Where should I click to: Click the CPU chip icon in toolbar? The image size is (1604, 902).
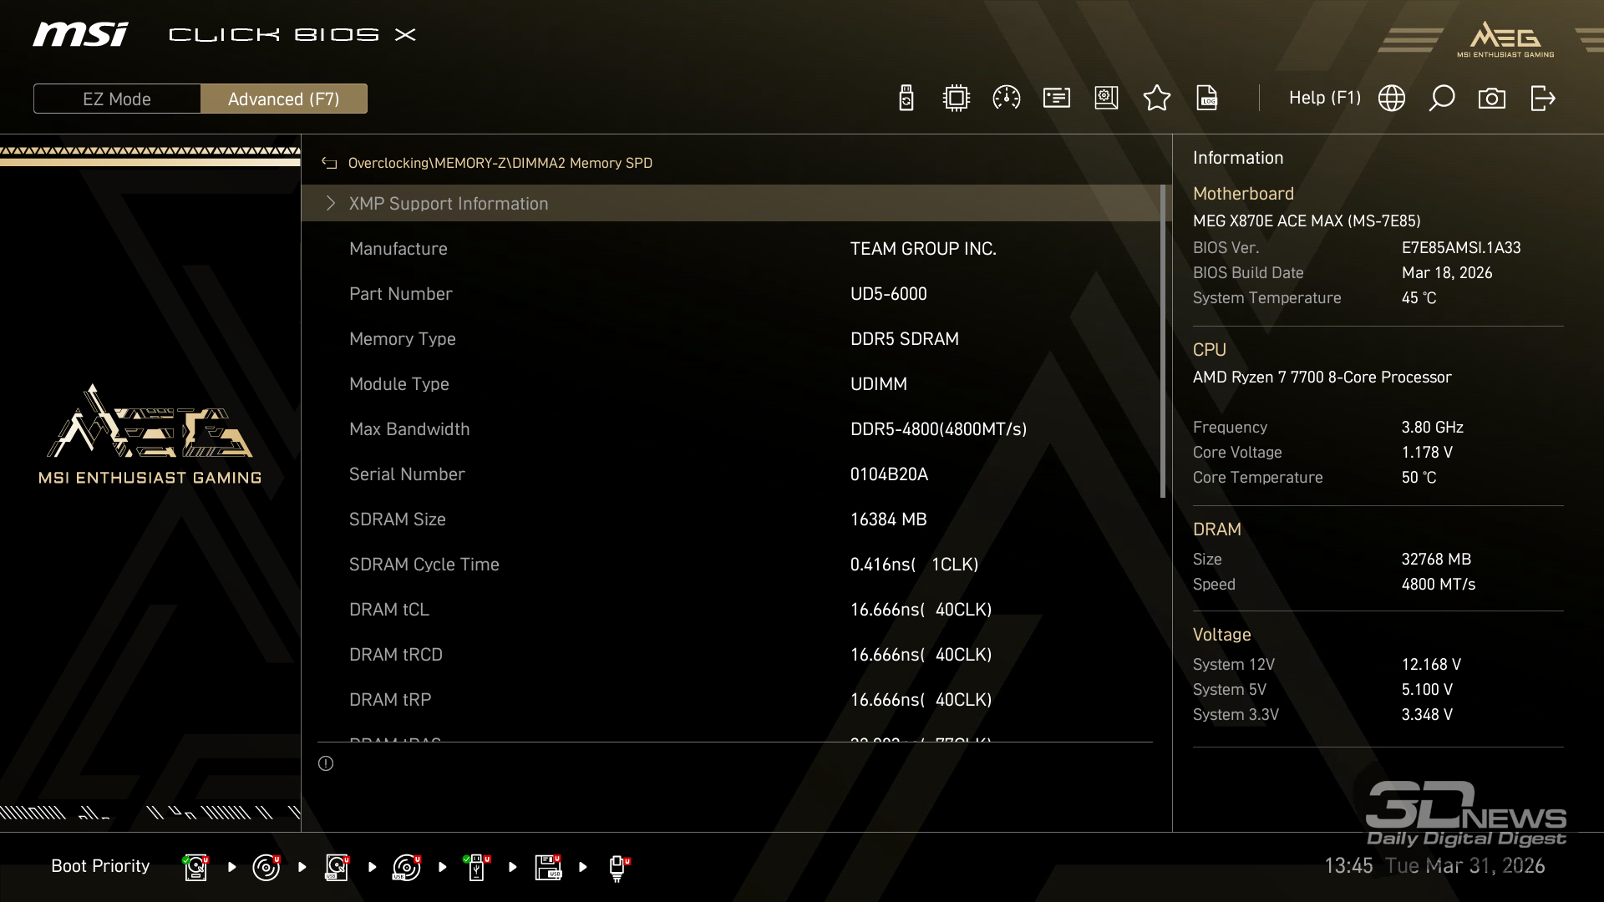pos(956,99)
